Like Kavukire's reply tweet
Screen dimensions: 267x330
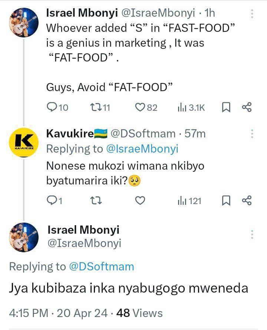click(140, 201)
